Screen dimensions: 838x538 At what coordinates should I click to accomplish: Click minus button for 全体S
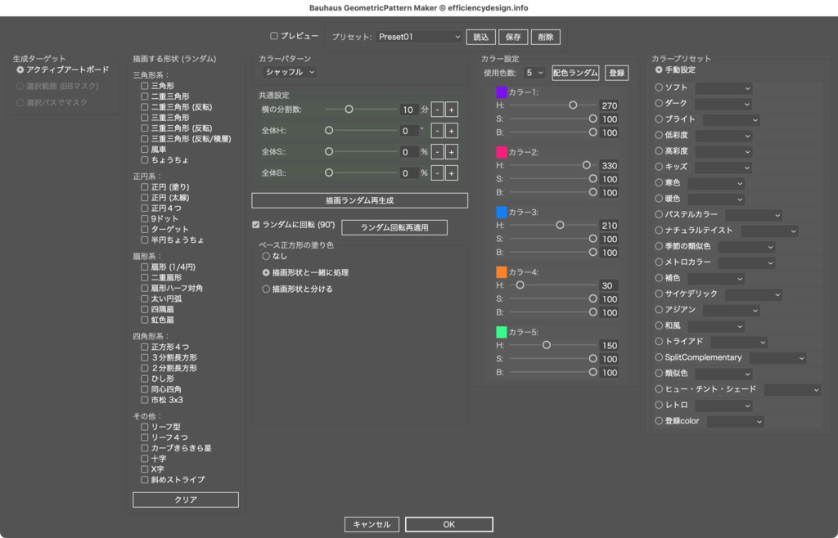pos(437,152)
